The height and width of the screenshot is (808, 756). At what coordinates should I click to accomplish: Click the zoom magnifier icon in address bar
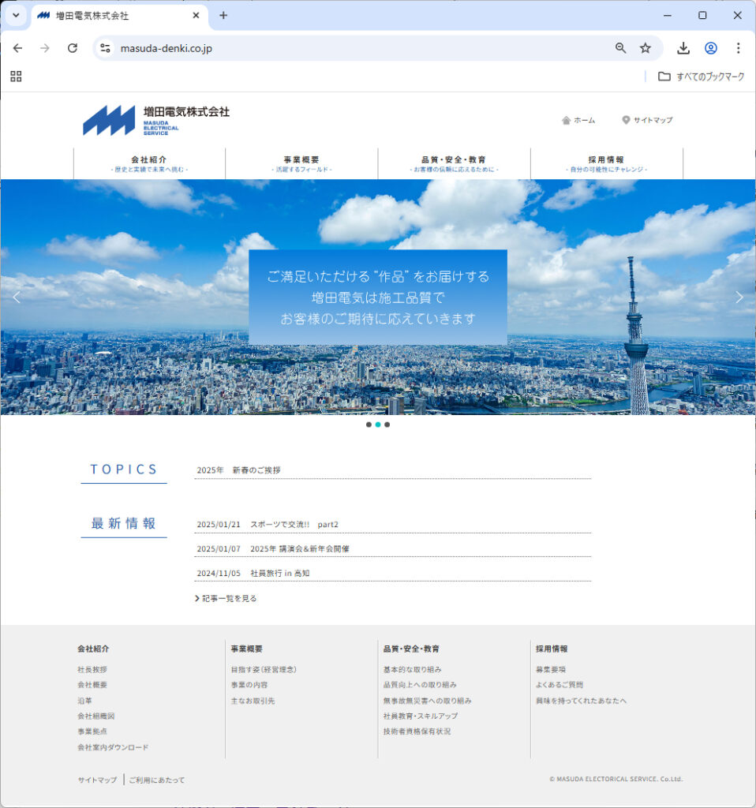(x=620, y=48)
